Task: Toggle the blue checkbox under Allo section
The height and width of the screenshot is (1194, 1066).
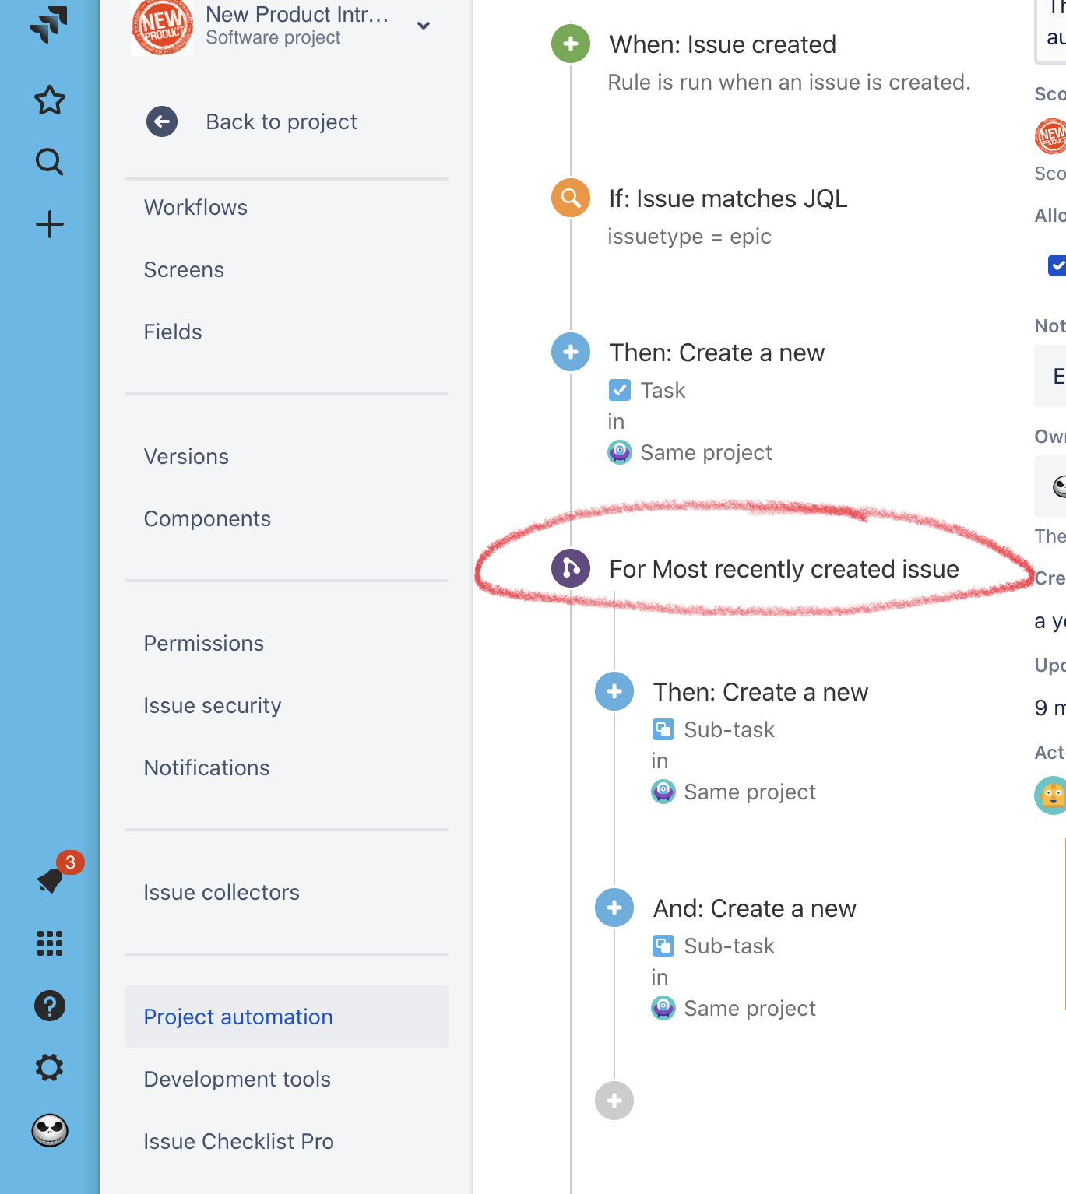Action: 1057,265
